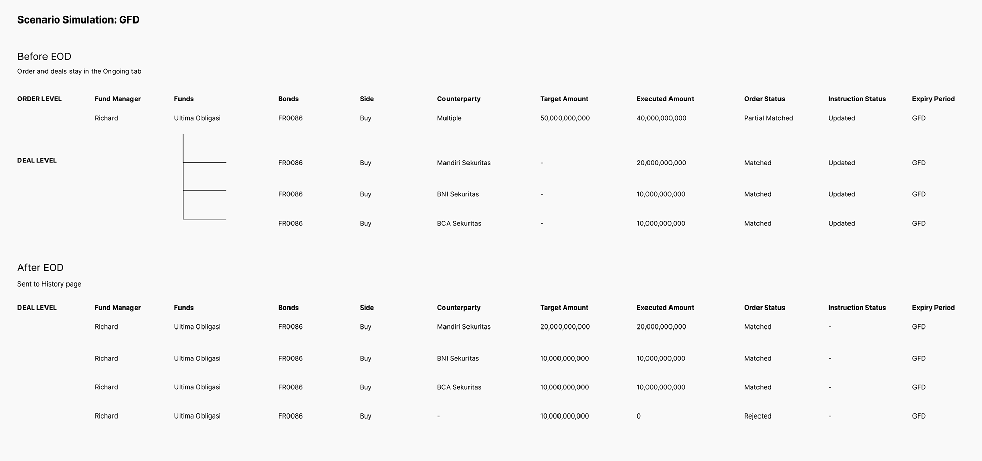Select BNI Sekuritas in the After EOD table
982x461 pixels.
(x=458, y=358)
